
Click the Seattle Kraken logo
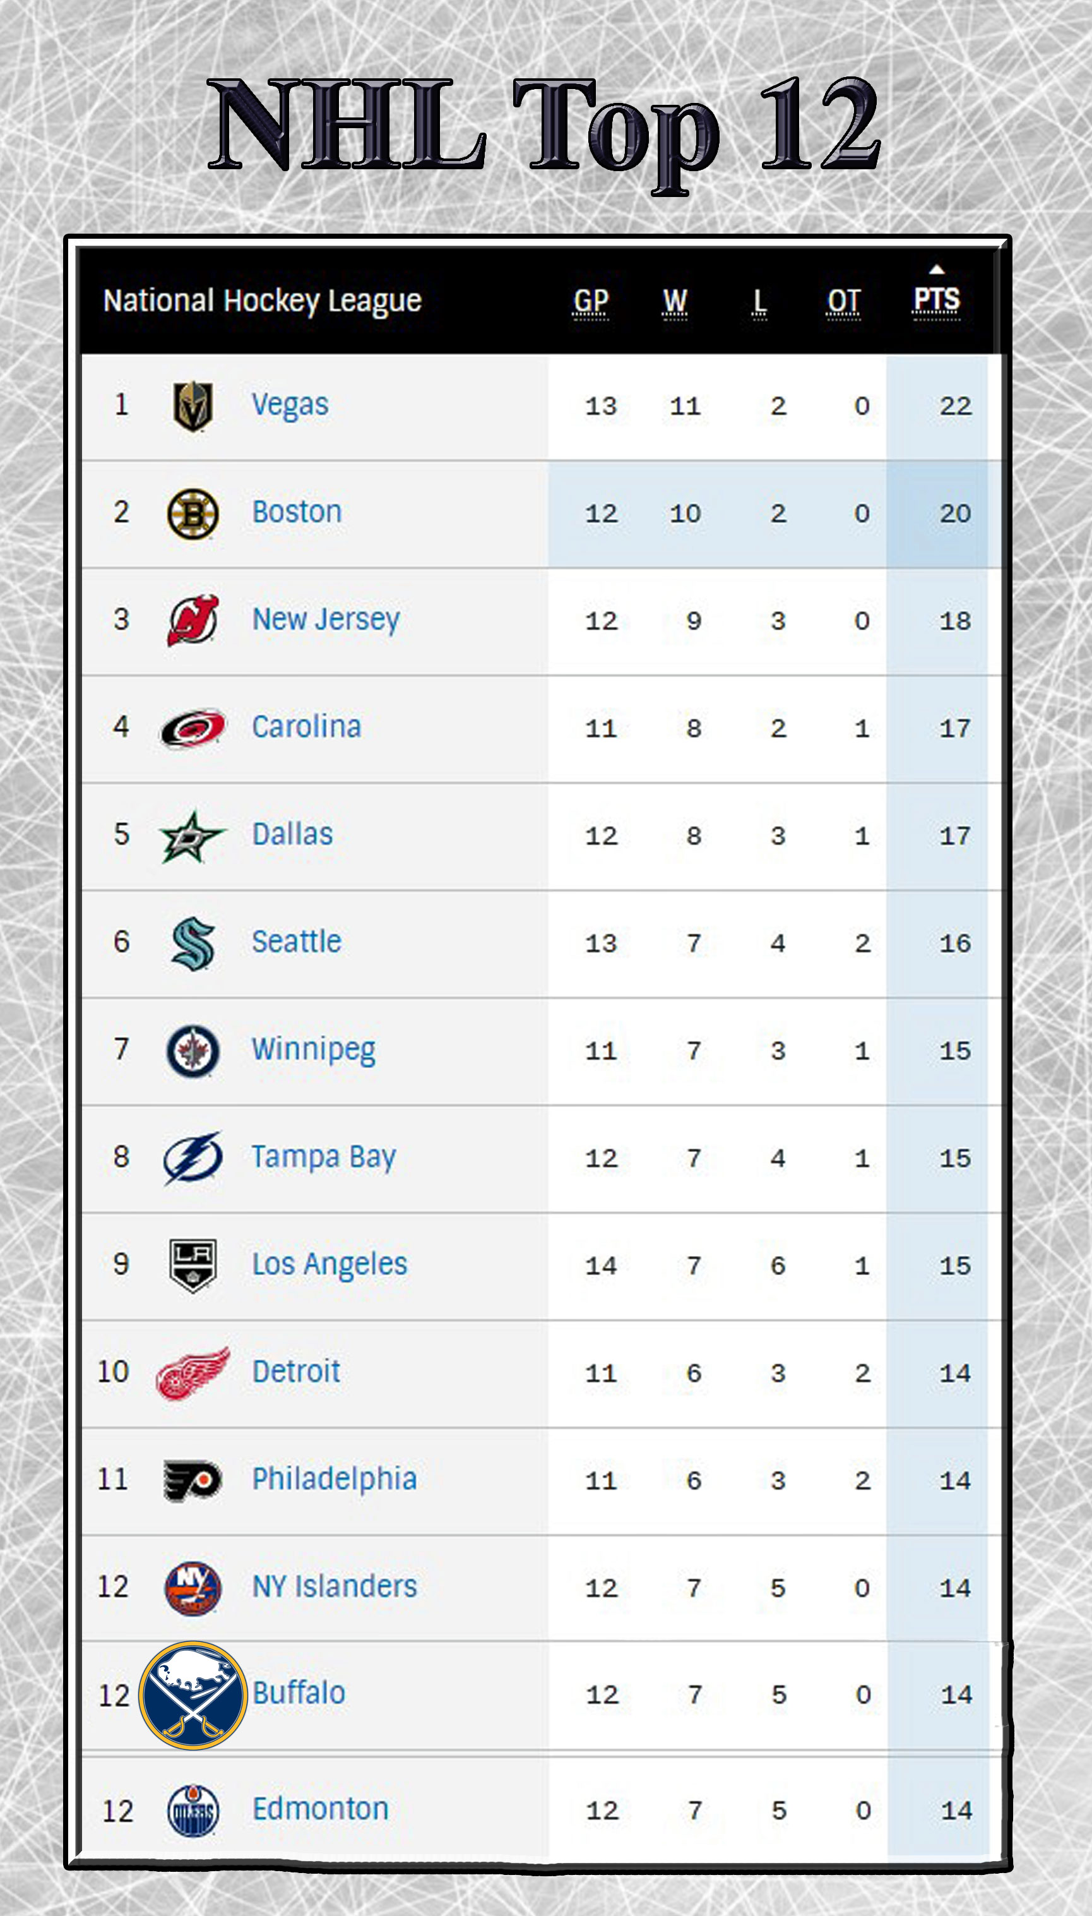point(193,943)
